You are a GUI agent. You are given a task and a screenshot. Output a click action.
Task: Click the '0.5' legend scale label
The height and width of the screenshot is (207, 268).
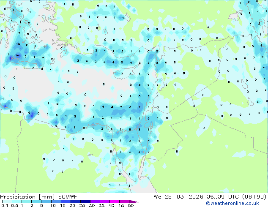coord(15,205)
